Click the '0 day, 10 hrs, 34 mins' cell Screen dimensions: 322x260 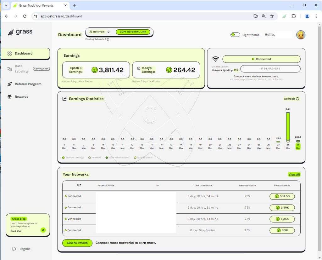click(203, 196)
